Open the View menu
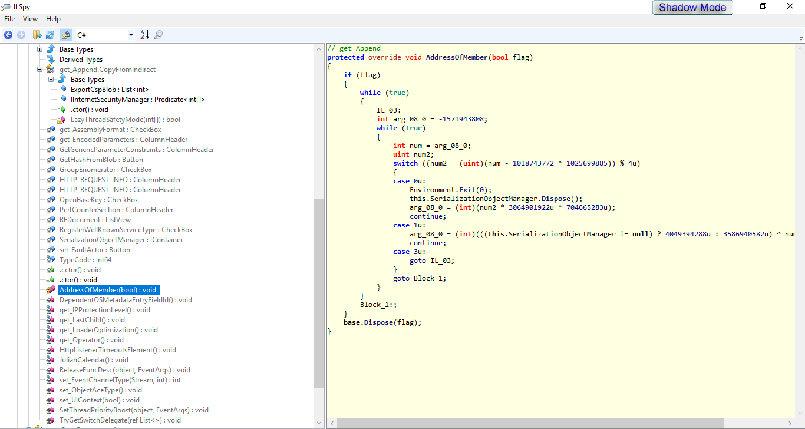 [x=30, y=19]
